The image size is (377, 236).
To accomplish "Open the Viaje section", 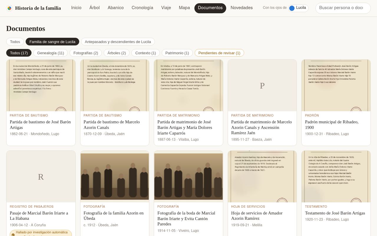I will (x=166, y=8).
